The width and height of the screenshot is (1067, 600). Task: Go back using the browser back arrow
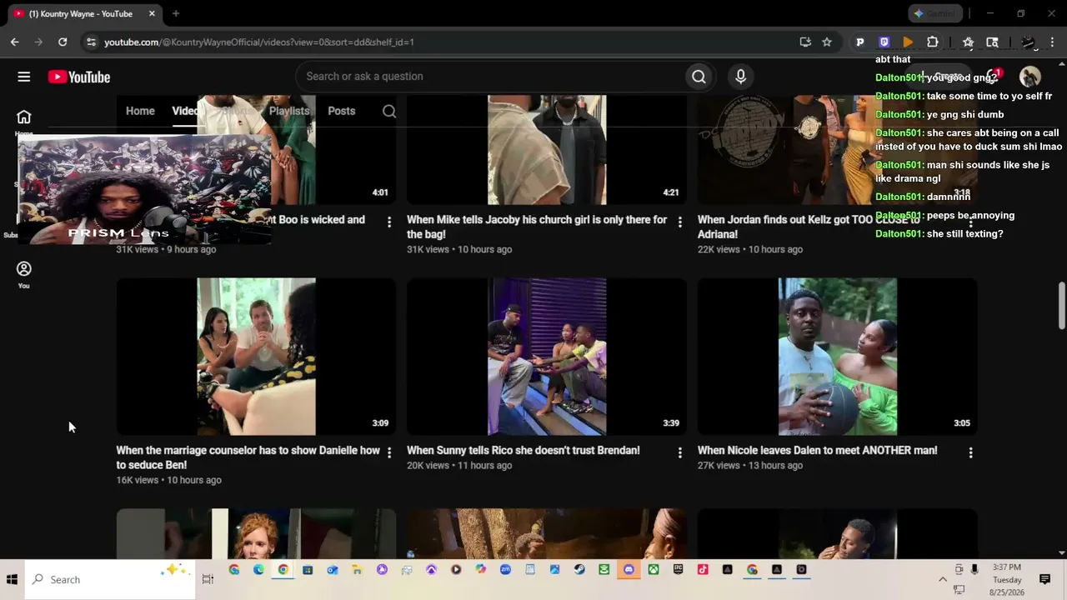pos(14,42)
